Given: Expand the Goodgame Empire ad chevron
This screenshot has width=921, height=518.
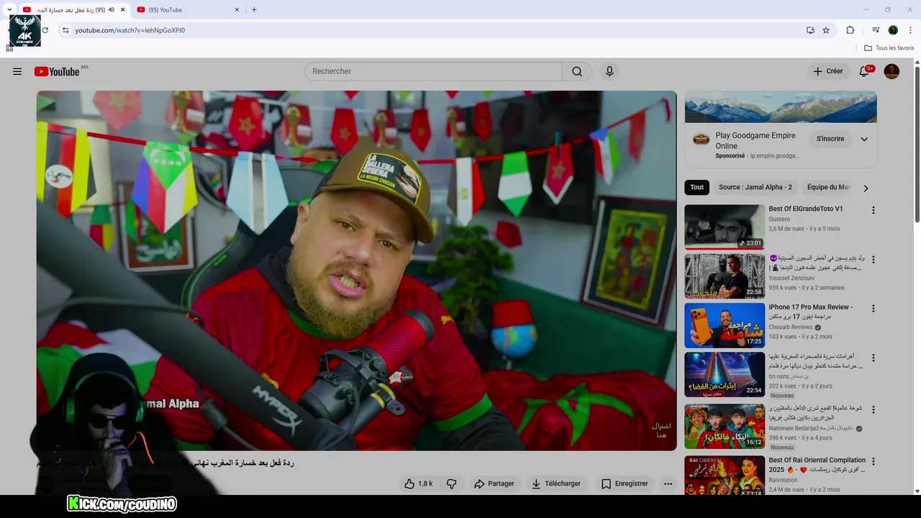Looking at the screenshot, I should pyautogui.click(x=864, y=139).
